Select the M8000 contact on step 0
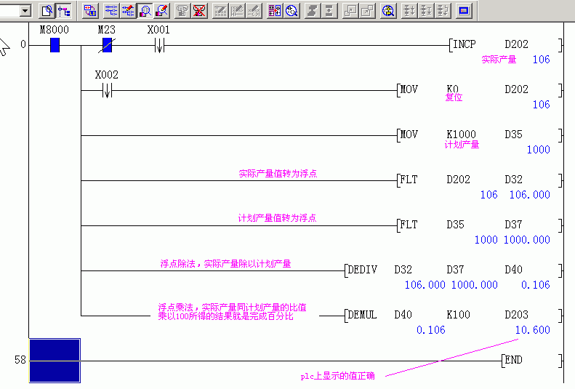Image resolution: width=575 pixels, height=389 pixels. click(55, 46)
